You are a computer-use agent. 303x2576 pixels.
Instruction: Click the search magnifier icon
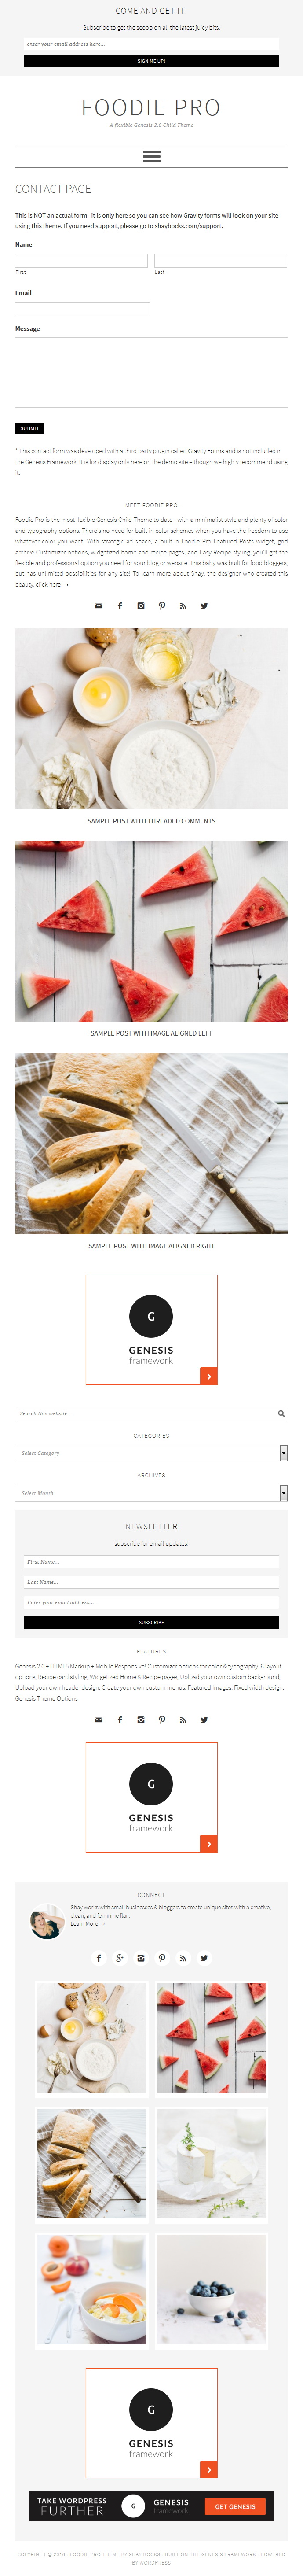tap(281, 1413)
